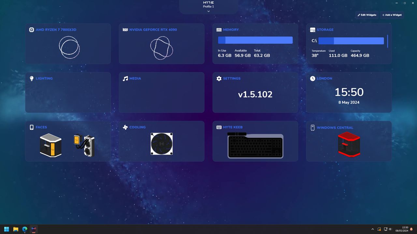Click the 111.0 GB Used value
The width and height of the screenshot is (417, 234).
click(338, 56)
